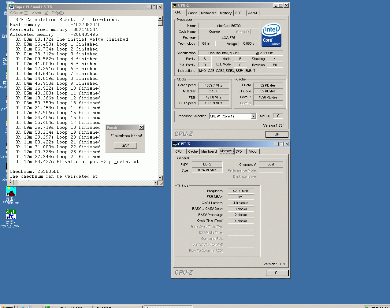The height and width of the screenshot is (308, 390).
Task: Open the super_pi_mod desktop shortcut
Action: coord(11,215)
